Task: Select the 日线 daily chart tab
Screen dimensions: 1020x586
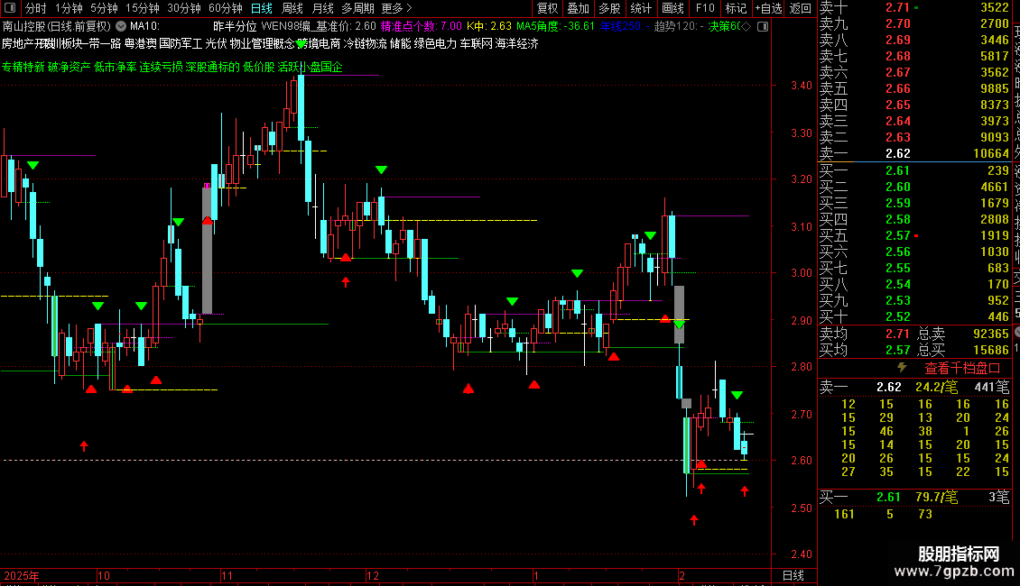Action: [262, 8]
